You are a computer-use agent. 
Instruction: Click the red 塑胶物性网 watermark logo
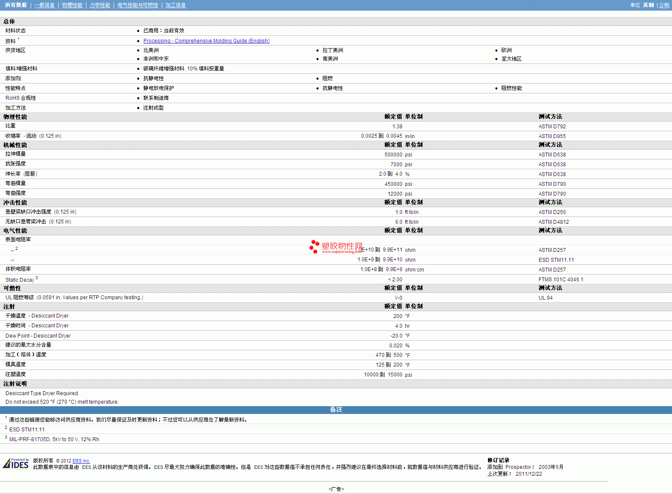(336, 247)
